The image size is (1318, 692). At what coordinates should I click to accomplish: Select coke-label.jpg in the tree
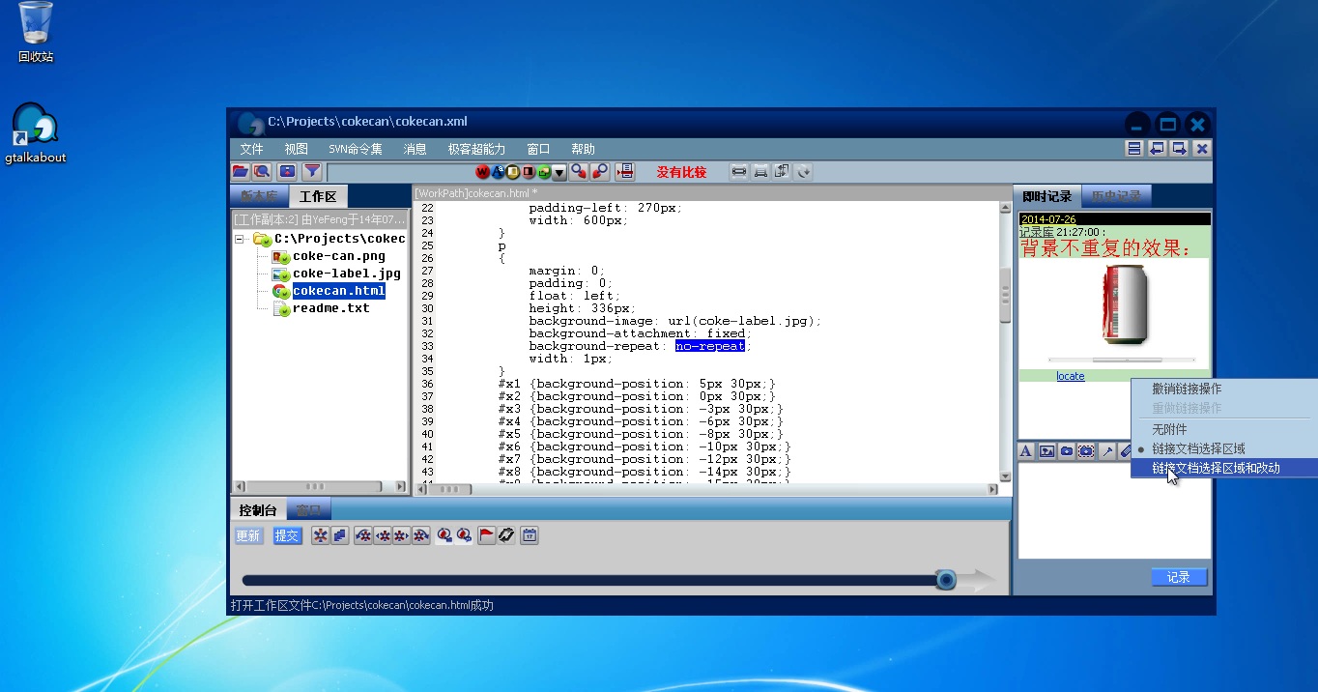346,274
